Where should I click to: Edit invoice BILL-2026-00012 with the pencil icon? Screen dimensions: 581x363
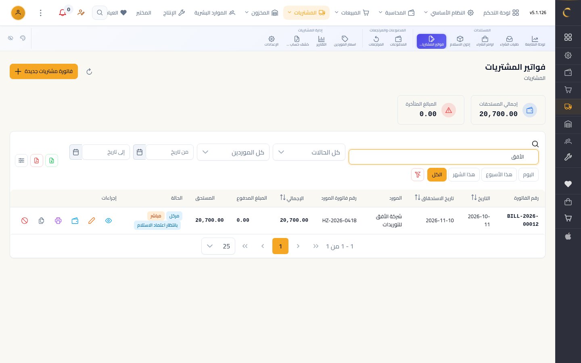click(x=92, y=221)
